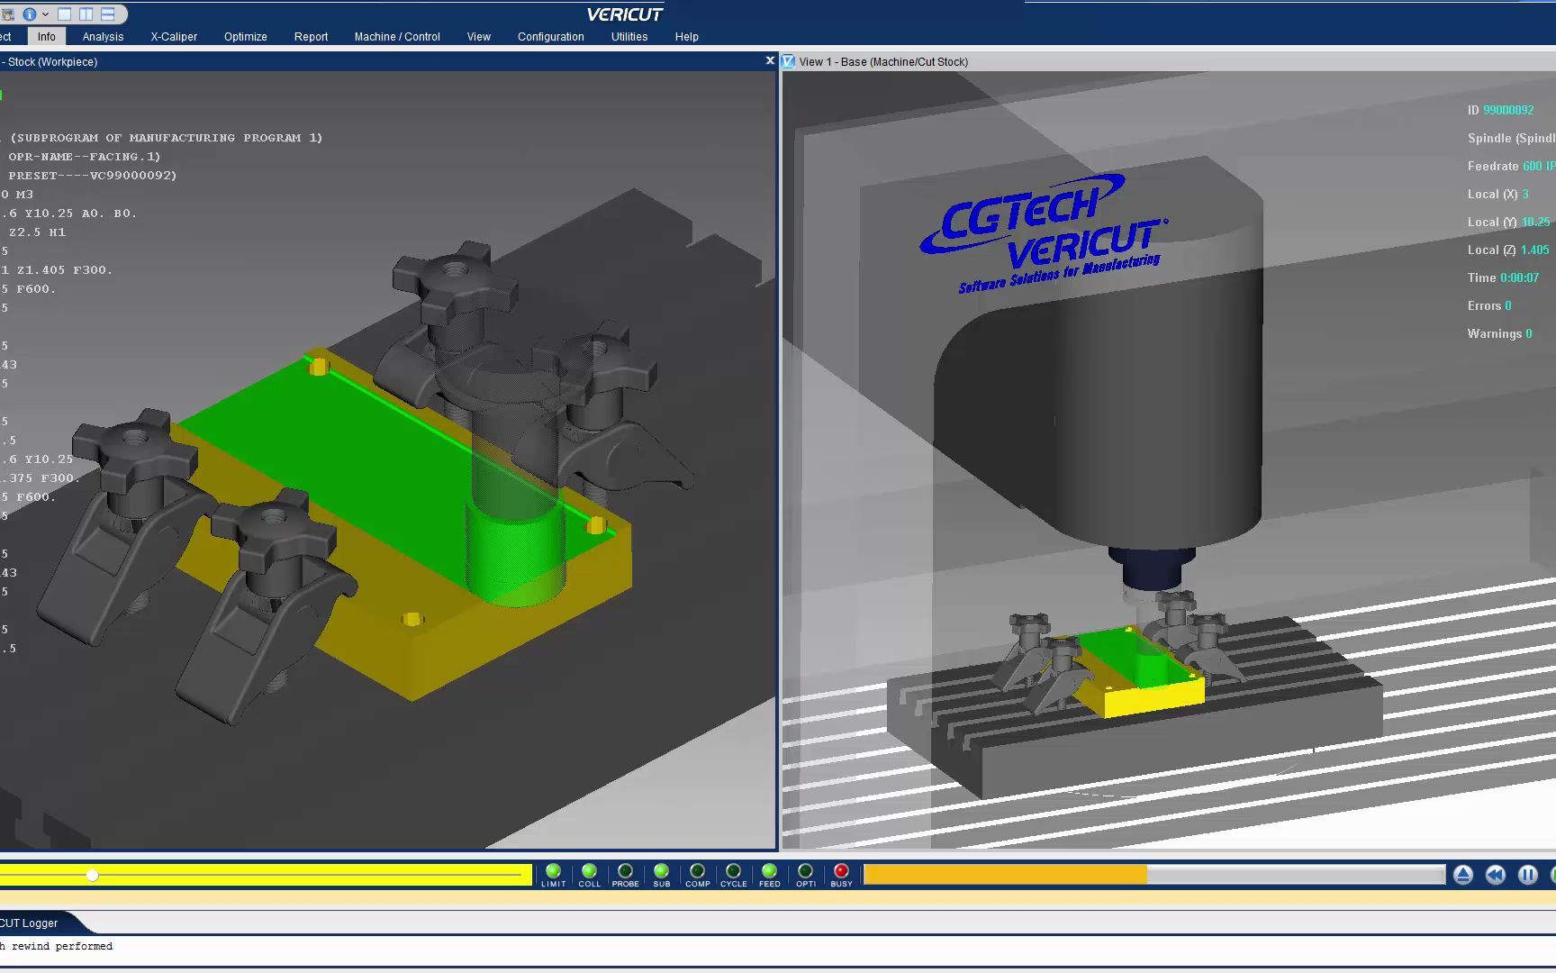Click the blue Info icon in title toolbar
Viewport: 1556px width, 973px height.
pos(30,14)
